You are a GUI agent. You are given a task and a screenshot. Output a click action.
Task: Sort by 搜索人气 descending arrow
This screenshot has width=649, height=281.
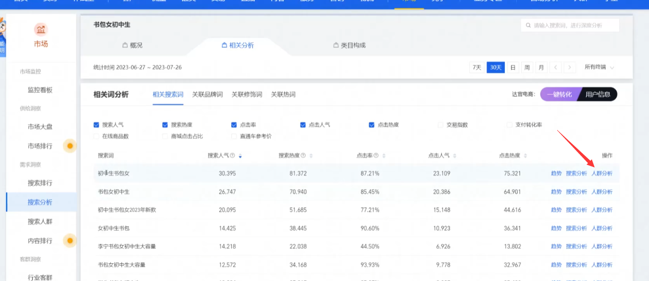(x=240, y=157)
